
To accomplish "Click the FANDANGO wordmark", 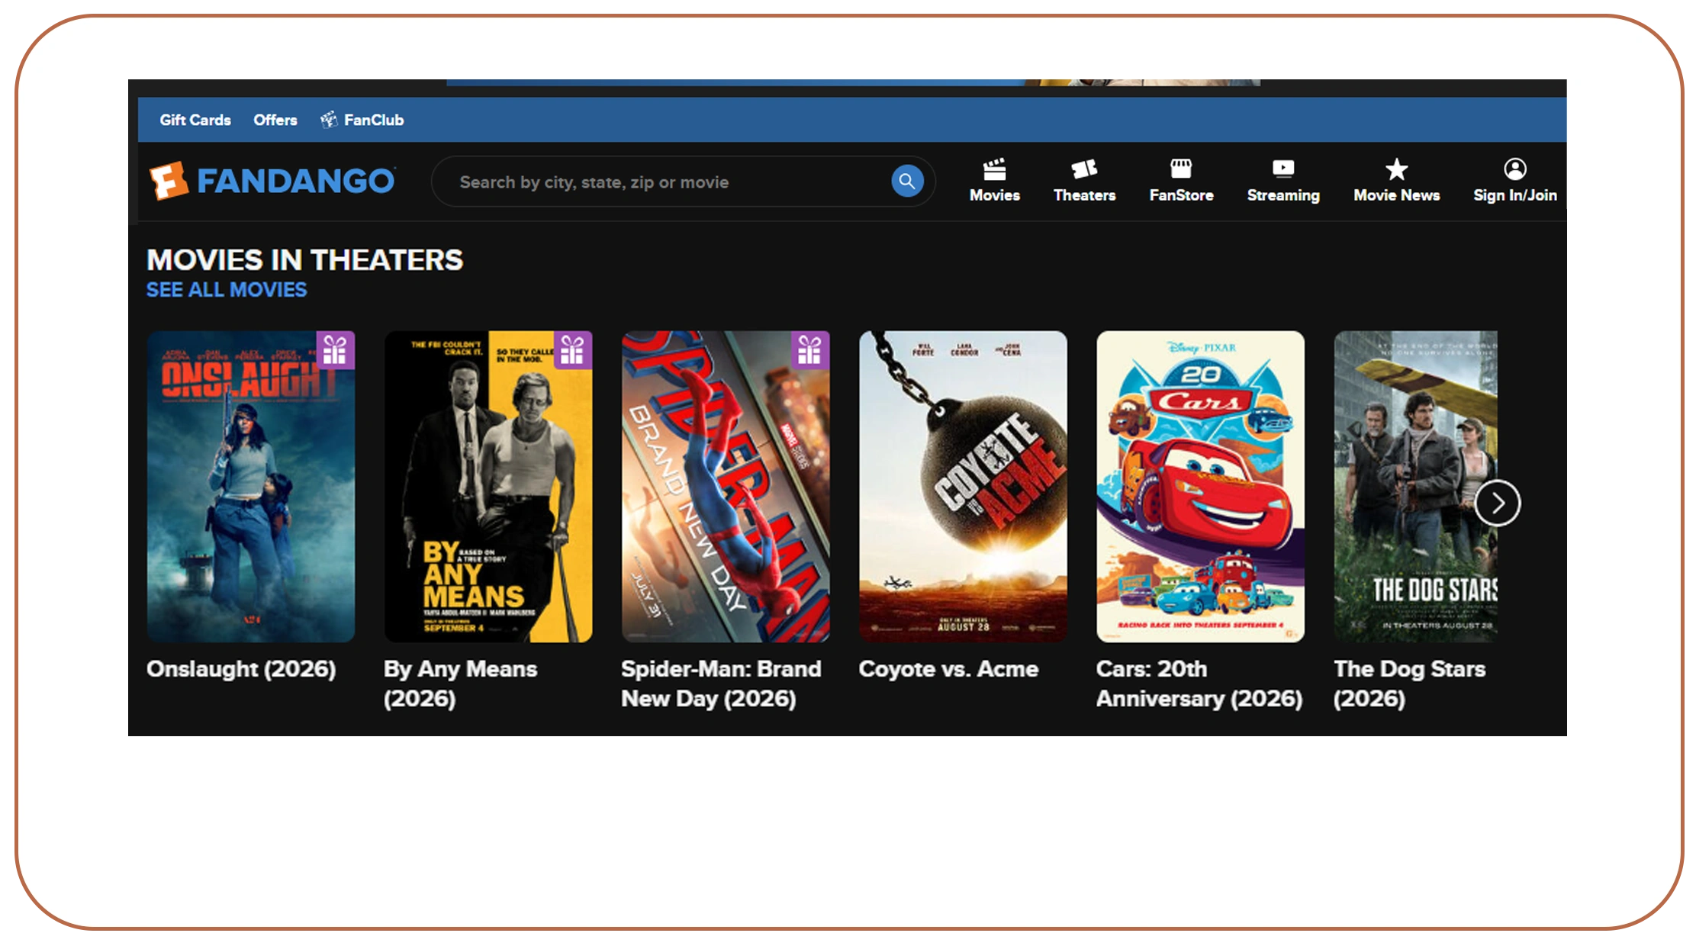I will pos(296,182).
